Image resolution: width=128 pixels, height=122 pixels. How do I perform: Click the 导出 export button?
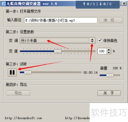coord(18,93)
